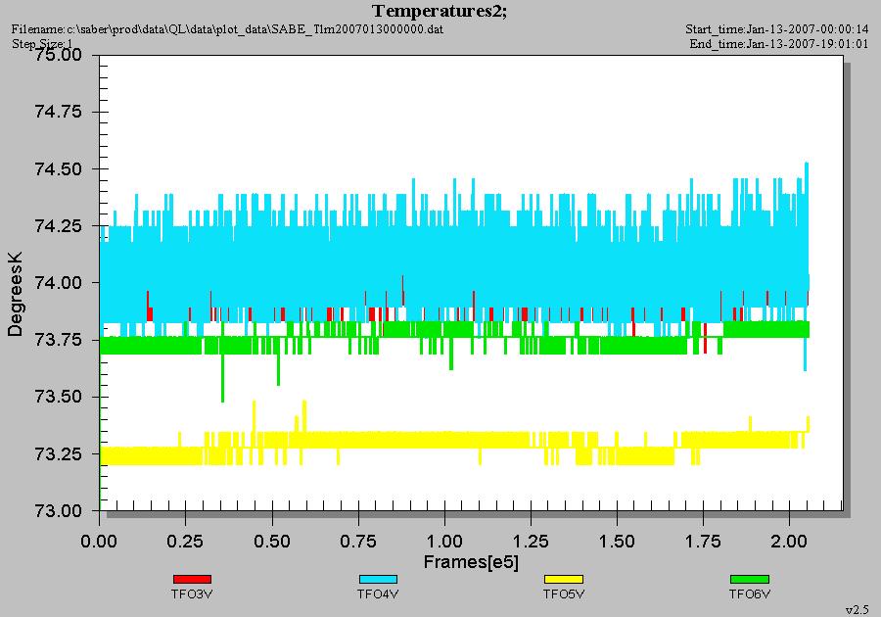Screen dimensions: 881x617
Task: Click the yellow TFO5V legend swatch
Action: point(564,579)
